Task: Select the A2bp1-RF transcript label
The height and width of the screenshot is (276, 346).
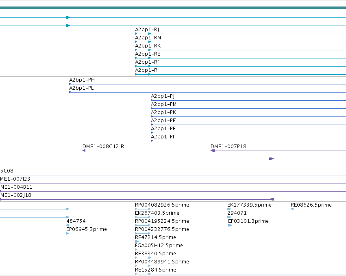Action: 147,62
